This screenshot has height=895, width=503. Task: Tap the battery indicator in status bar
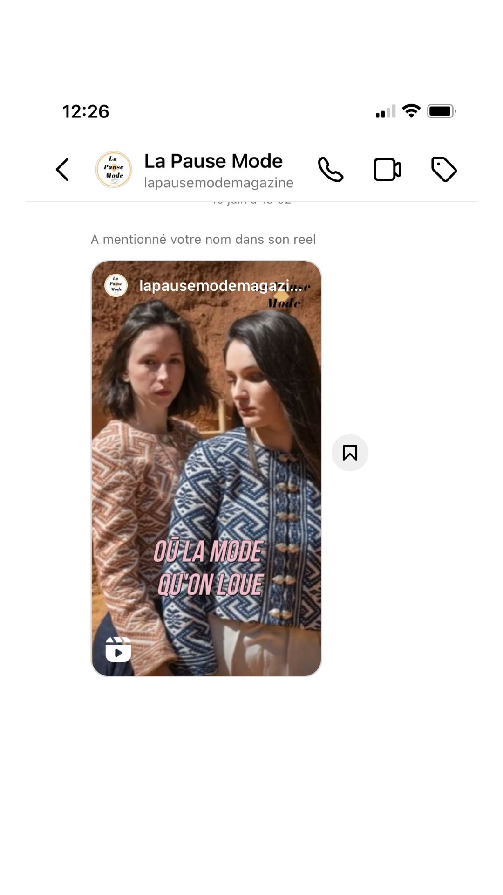442,111
